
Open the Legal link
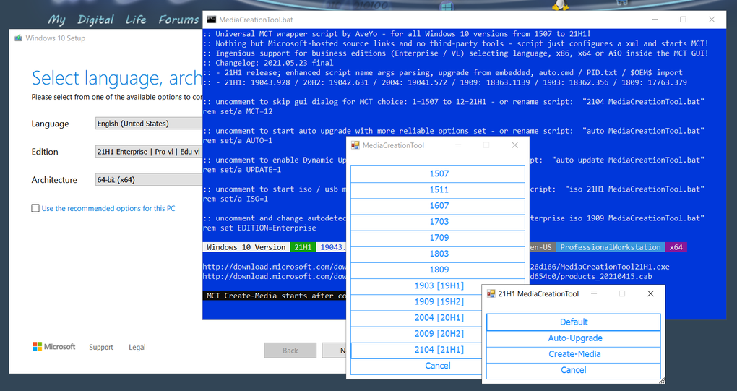coord(137,348)
